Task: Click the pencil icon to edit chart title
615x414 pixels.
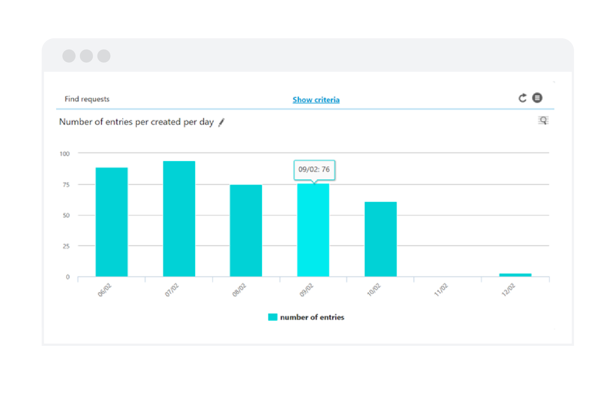Action: click(221, 122)
